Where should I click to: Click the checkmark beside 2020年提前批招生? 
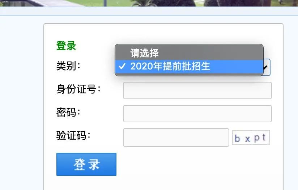[x=122, y=66]
